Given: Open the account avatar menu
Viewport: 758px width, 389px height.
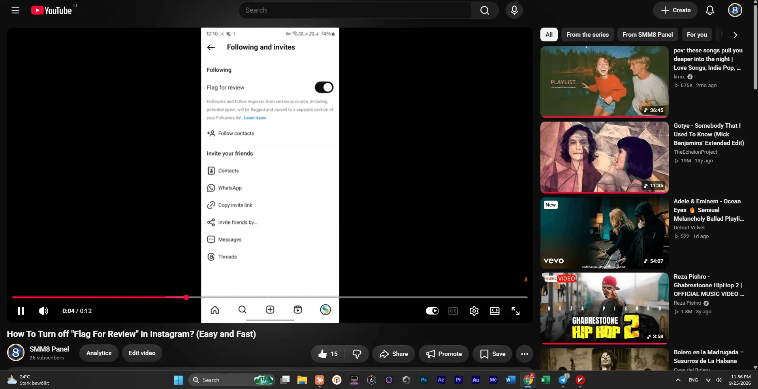Looking at the screenshot, I should (735, 10).
